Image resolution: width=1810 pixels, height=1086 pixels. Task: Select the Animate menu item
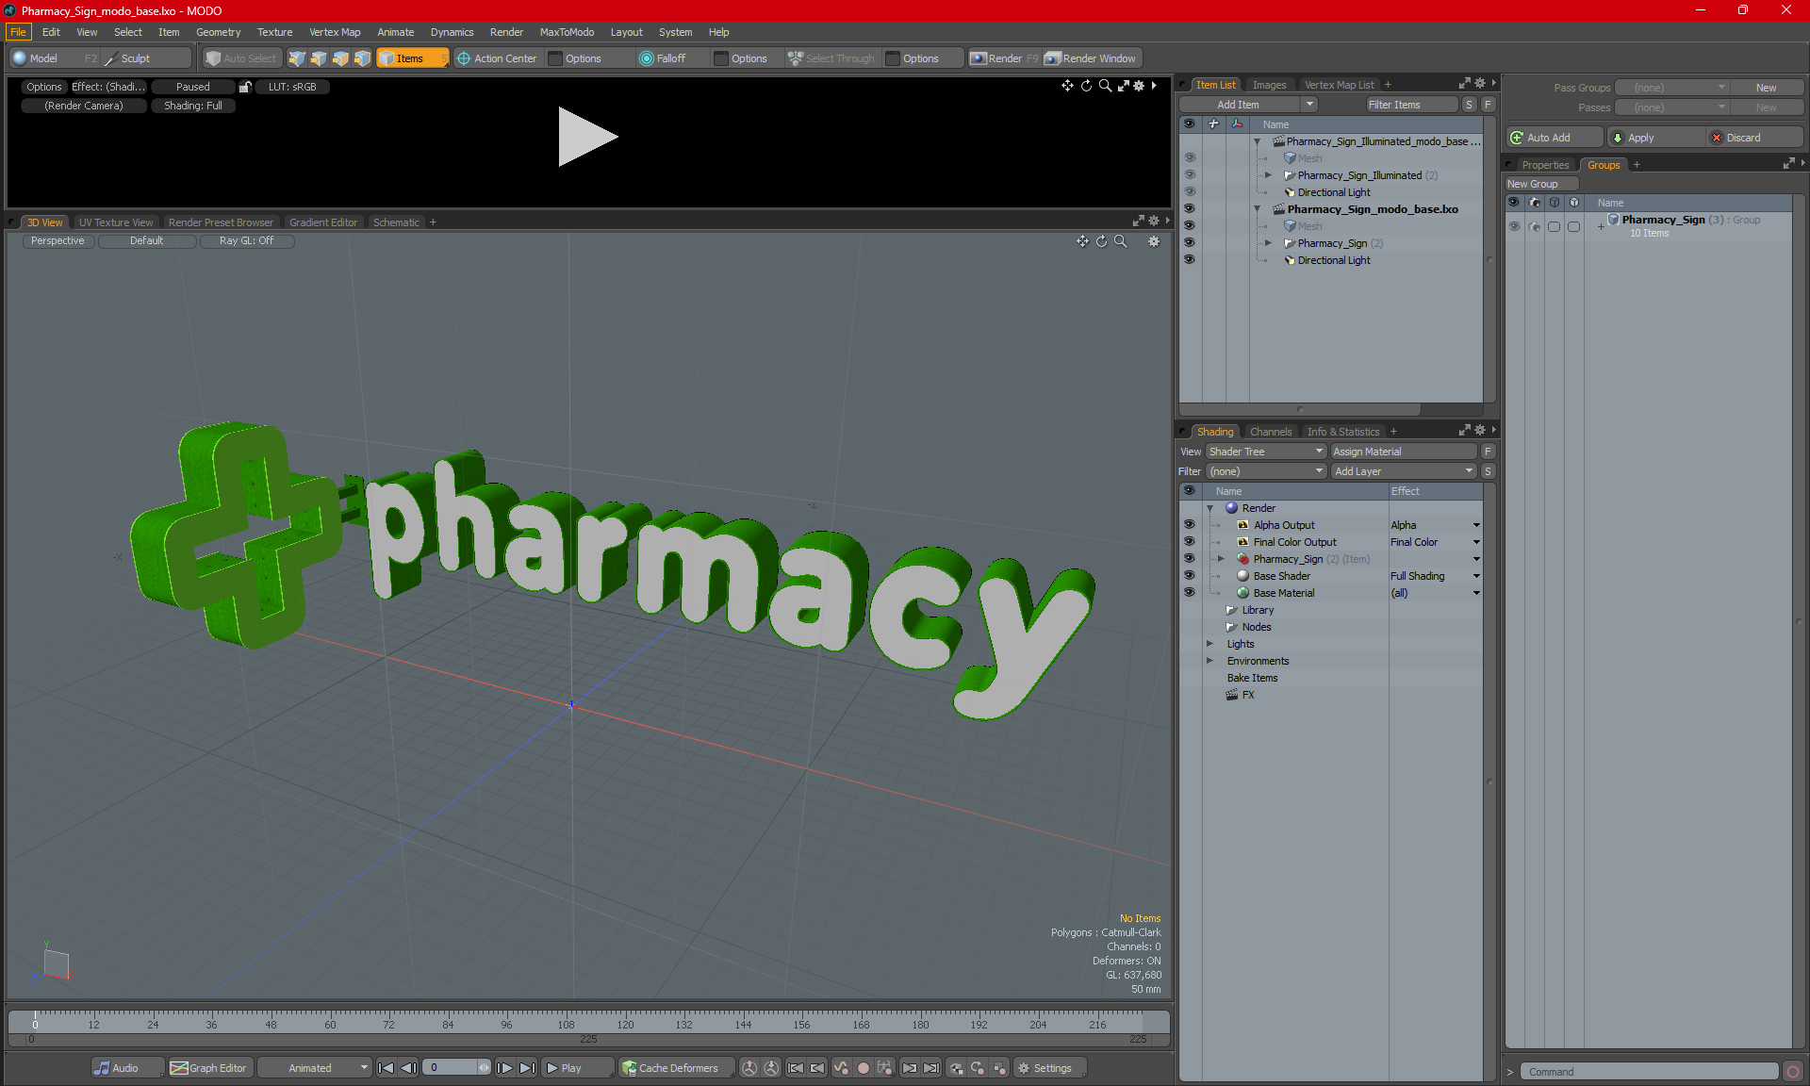click(x=392, y=31)
